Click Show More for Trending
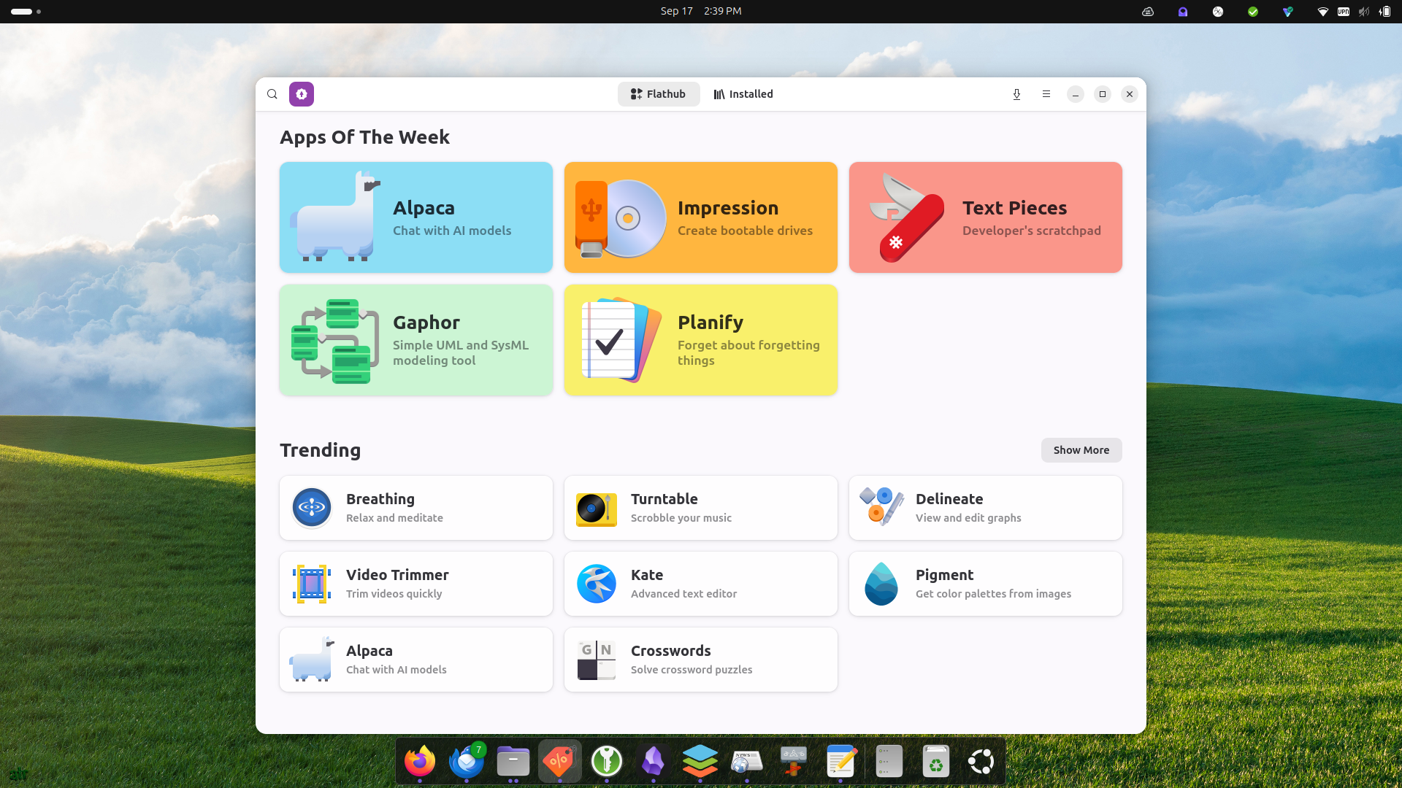Viewport: 1402px width, 788px height. pyautogui.click(x=1081, y=450)
